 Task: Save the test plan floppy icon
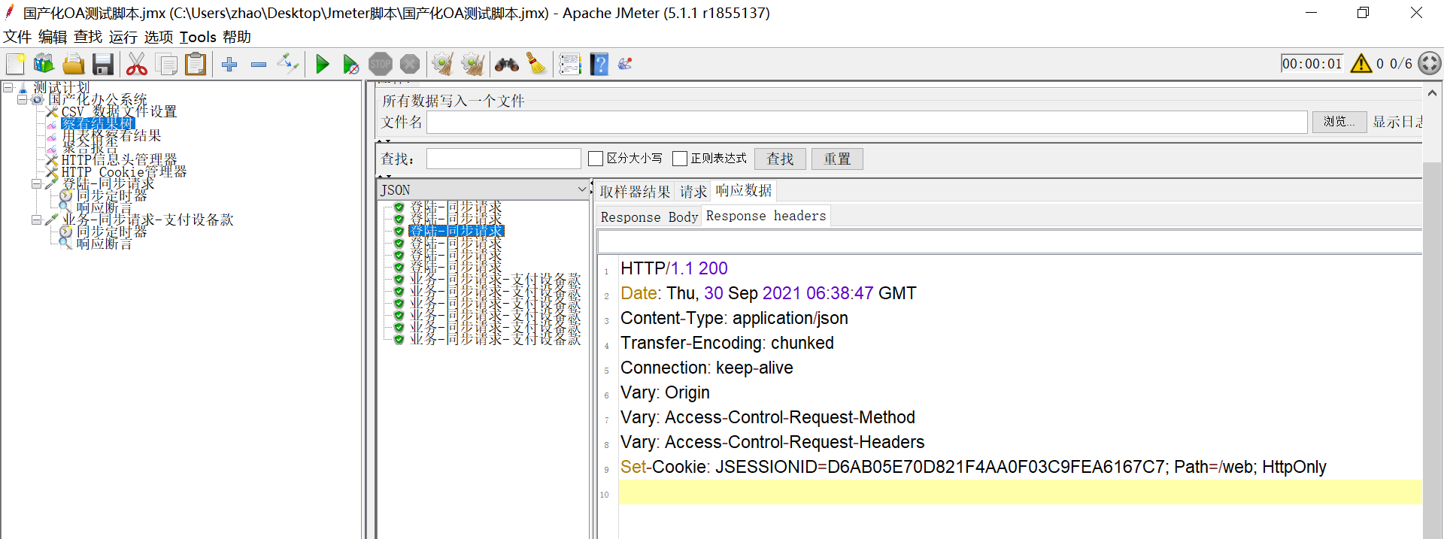pyautogui.click(x=103, y=64)
